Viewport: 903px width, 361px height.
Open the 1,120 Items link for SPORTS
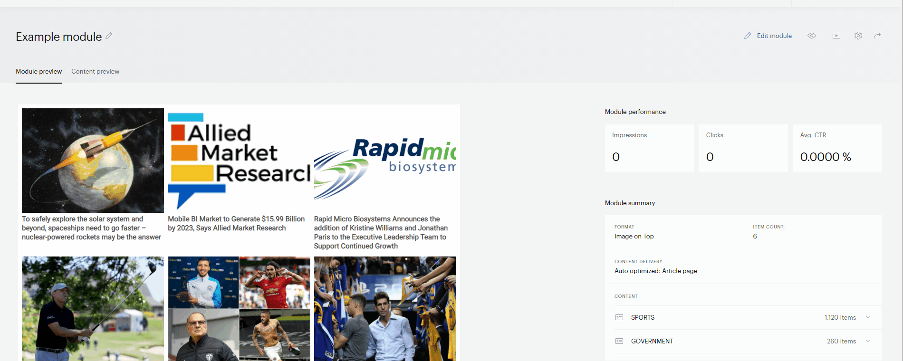pyautogui.click(x=840, y=317)
